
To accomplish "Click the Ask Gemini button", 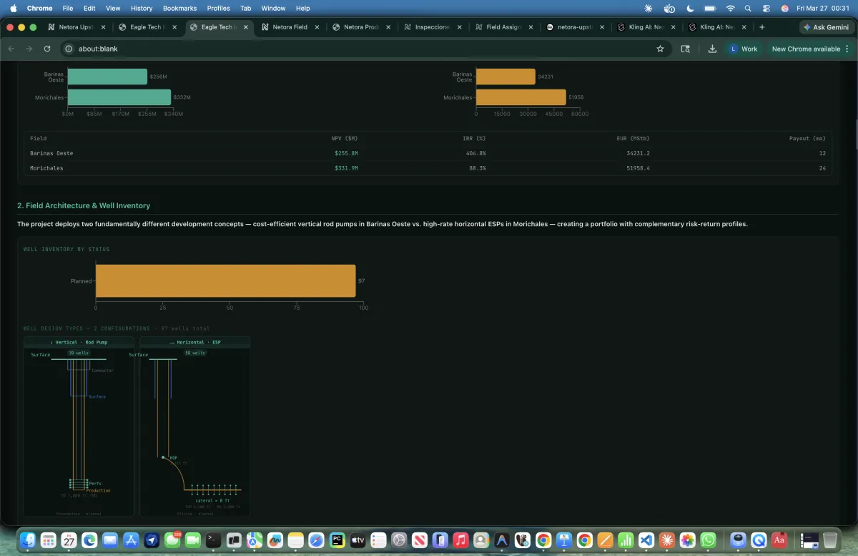I will pyautogui.click(x=827, y=27).
